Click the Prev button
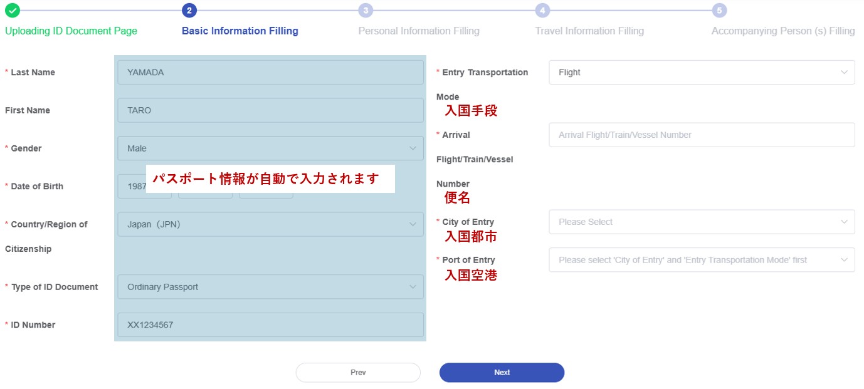Screen dimensions: 864x389 click(358, 373)
